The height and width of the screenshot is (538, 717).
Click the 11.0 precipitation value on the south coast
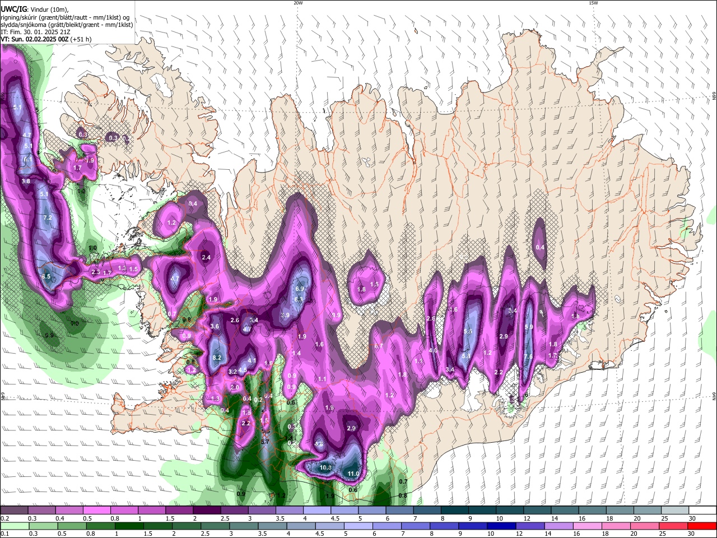click(353, 474)
